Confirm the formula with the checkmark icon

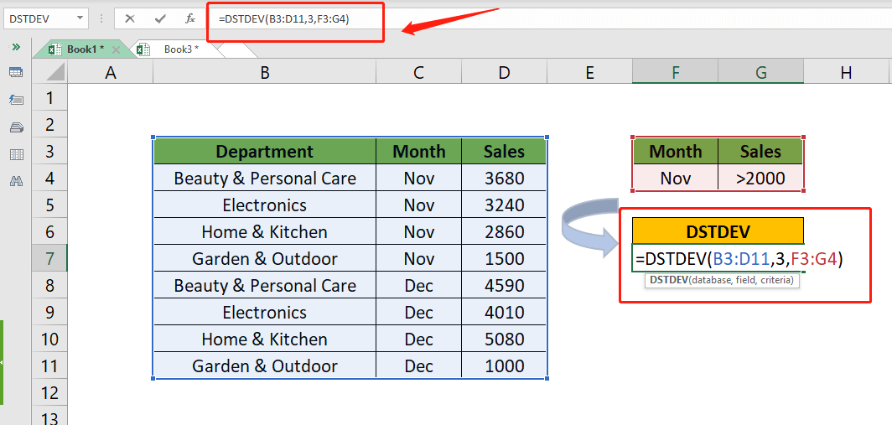click(x=160, y=18)
